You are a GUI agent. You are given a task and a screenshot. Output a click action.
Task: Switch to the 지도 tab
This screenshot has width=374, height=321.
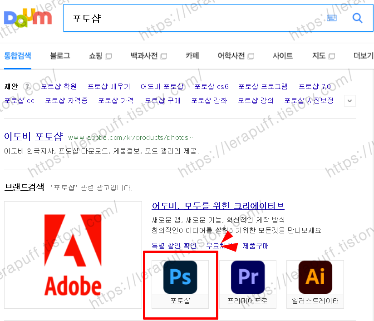pyautogui.click(x=319, y=55)
